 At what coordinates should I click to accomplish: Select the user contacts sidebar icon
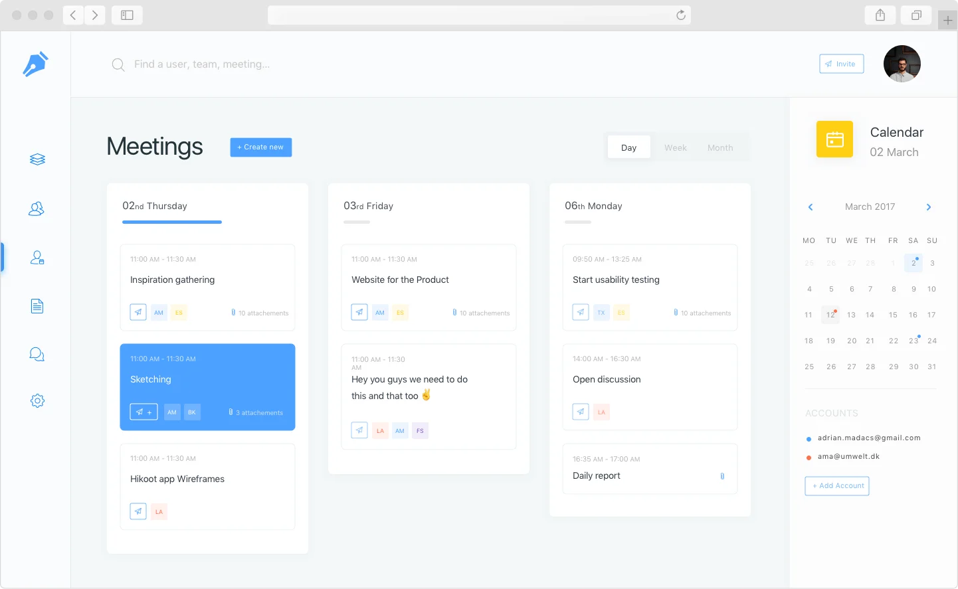click(37, 257)
